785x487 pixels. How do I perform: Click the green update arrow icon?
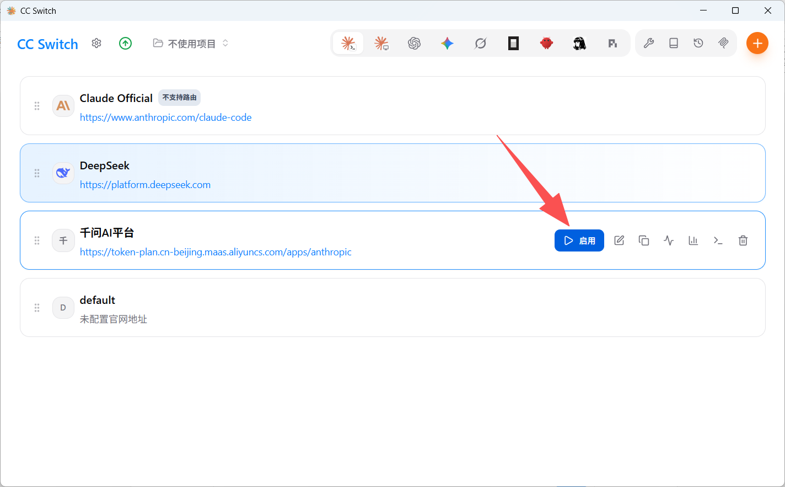(126, 43)
